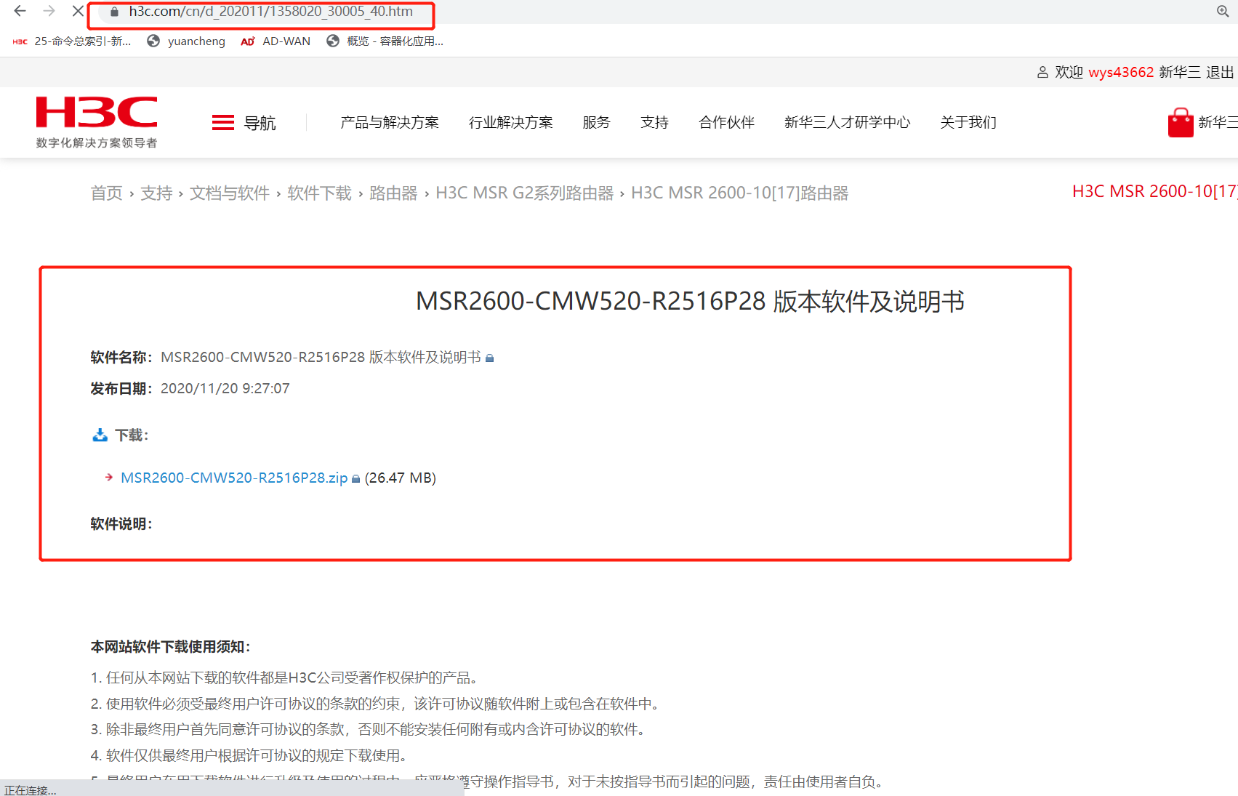Screen dimensions: 1238x796
Task: Click the user profile icon beside 欢迎
Action: [1042, 72]
